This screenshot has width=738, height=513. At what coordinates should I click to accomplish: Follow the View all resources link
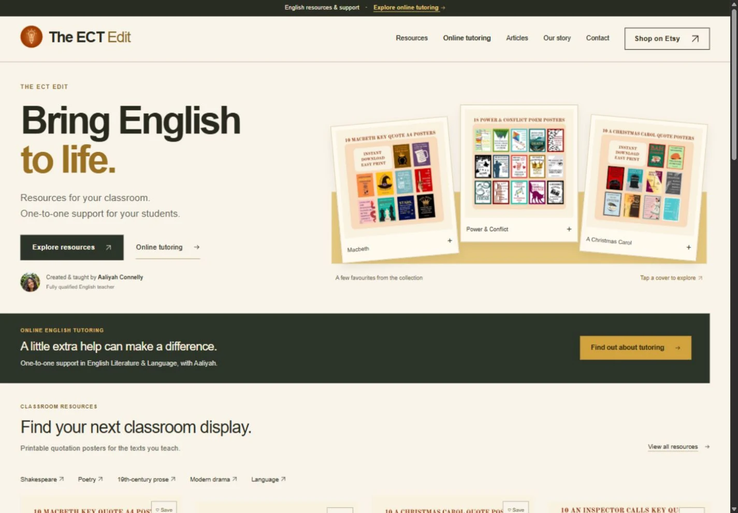(678, 447)
